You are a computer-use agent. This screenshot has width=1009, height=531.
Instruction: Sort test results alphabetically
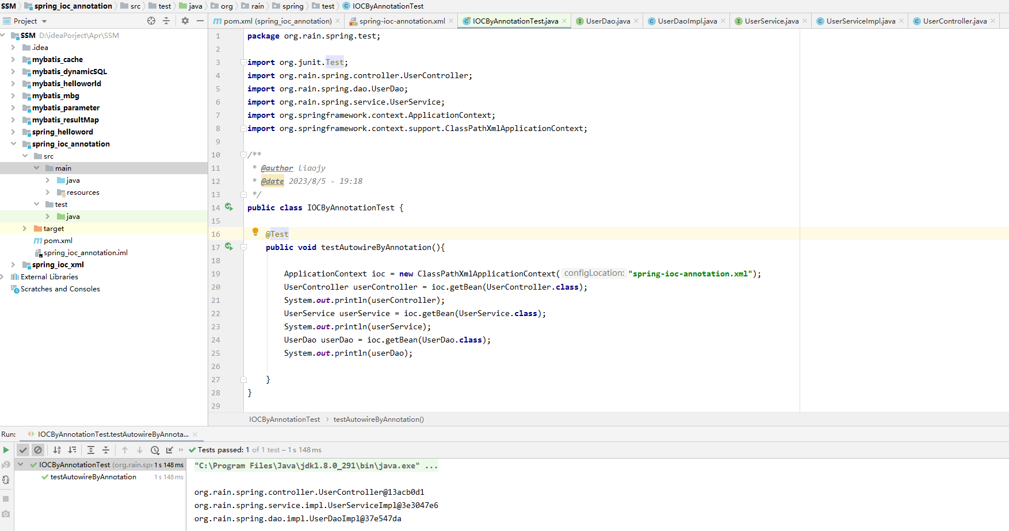point(57,450)
